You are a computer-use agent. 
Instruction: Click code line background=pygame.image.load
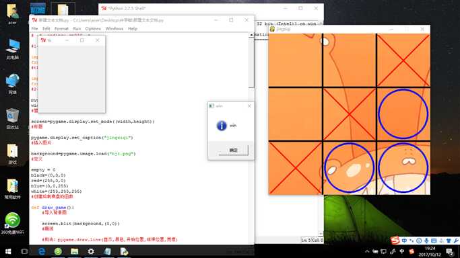pos(84,154)
